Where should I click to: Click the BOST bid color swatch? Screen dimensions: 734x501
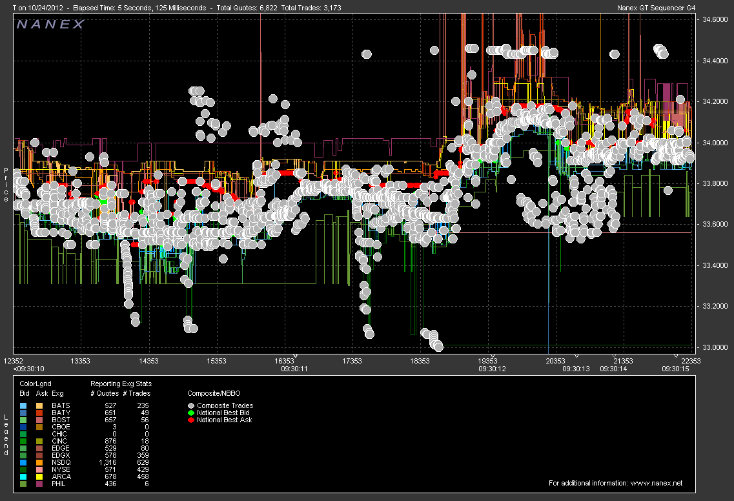pyautogui.click(x=23, y=420)
